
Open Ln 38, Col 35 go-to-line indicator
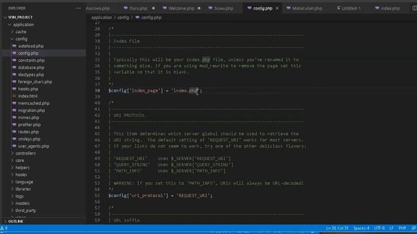pyautogui.click(x=337, y=228)
